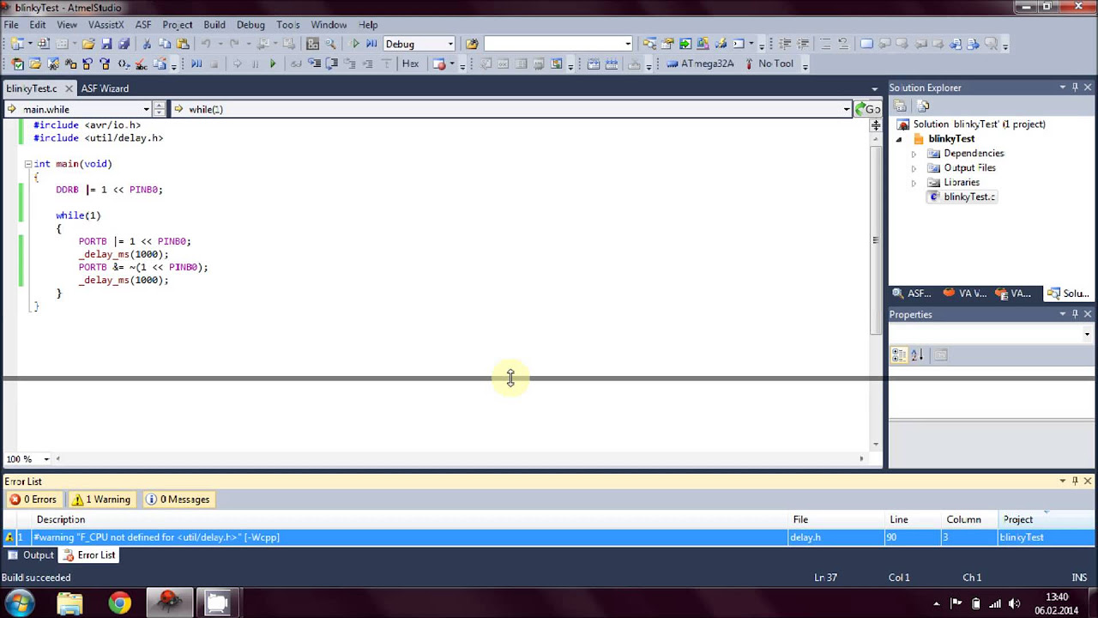The width and height of the screenshot is (1098, 618).
Task: Click the Go button beside the navigation bar
Action: pyautogui.click(x=868, y=109)
